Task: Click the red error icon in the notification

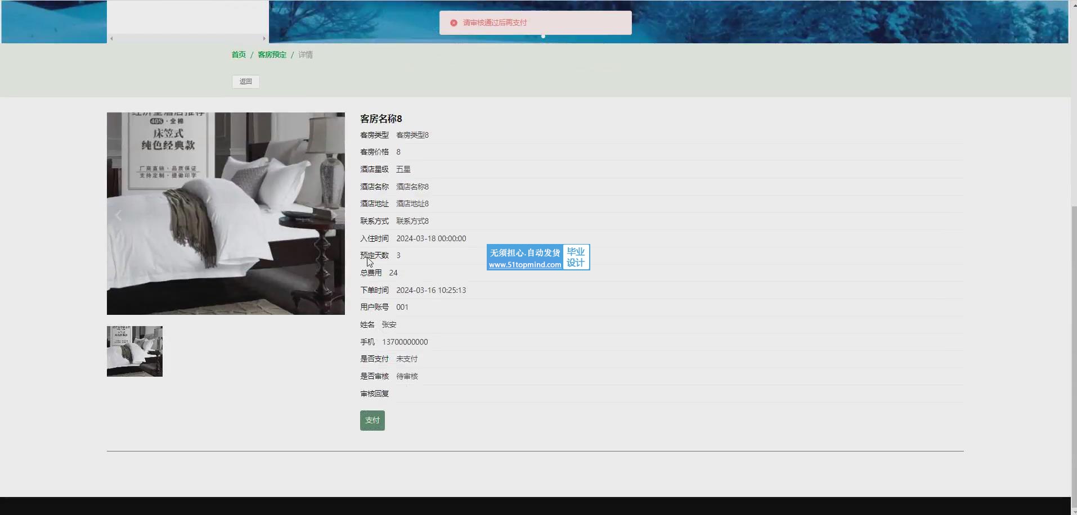Action: coord(454,23)
